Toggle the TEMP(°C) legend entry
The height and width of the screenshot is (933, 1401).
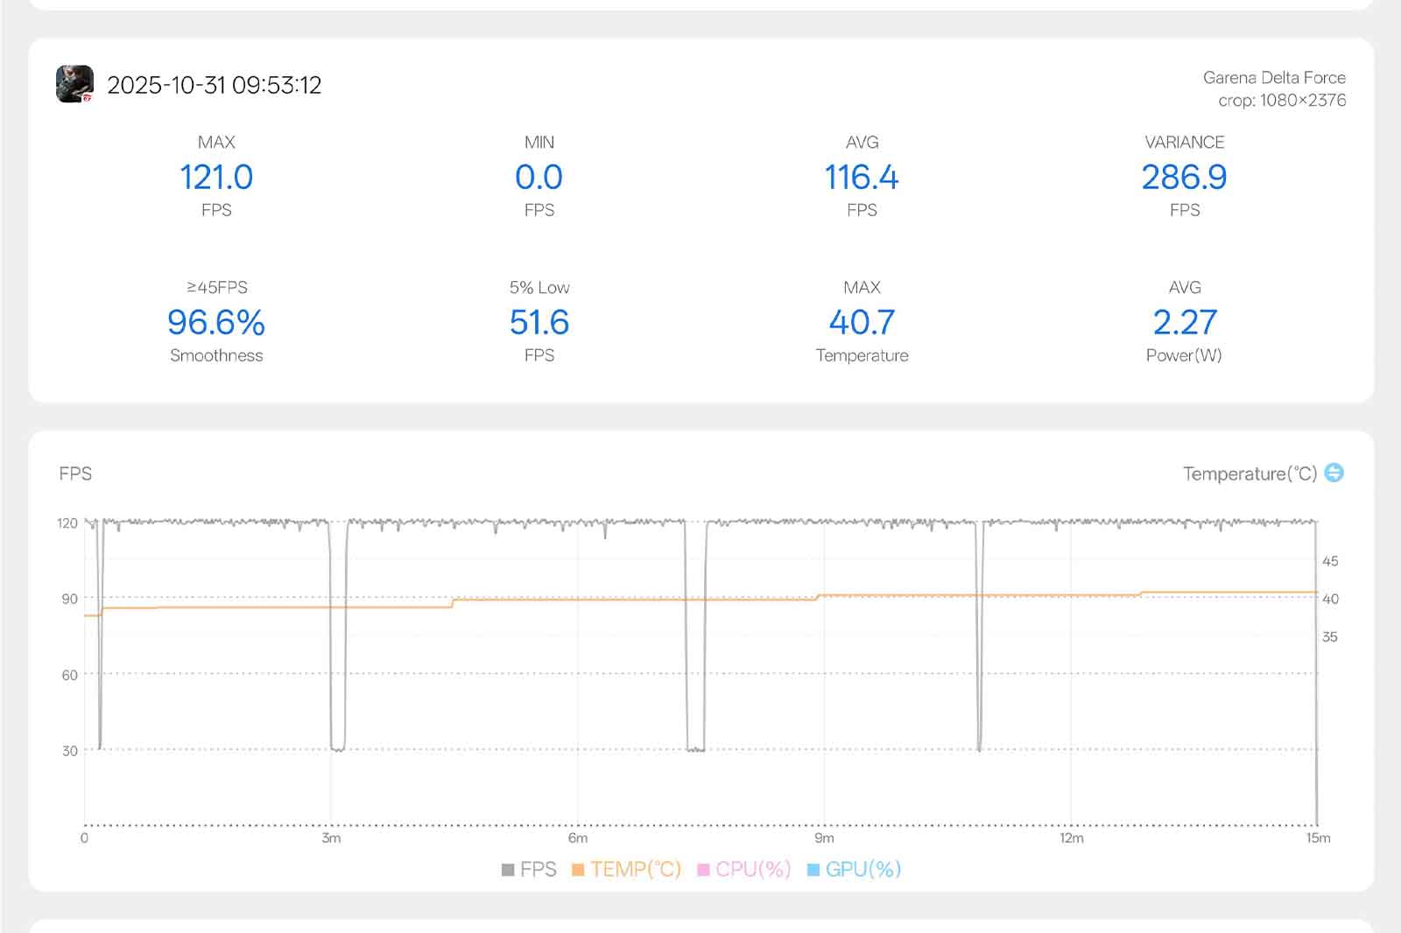[626, 869]
